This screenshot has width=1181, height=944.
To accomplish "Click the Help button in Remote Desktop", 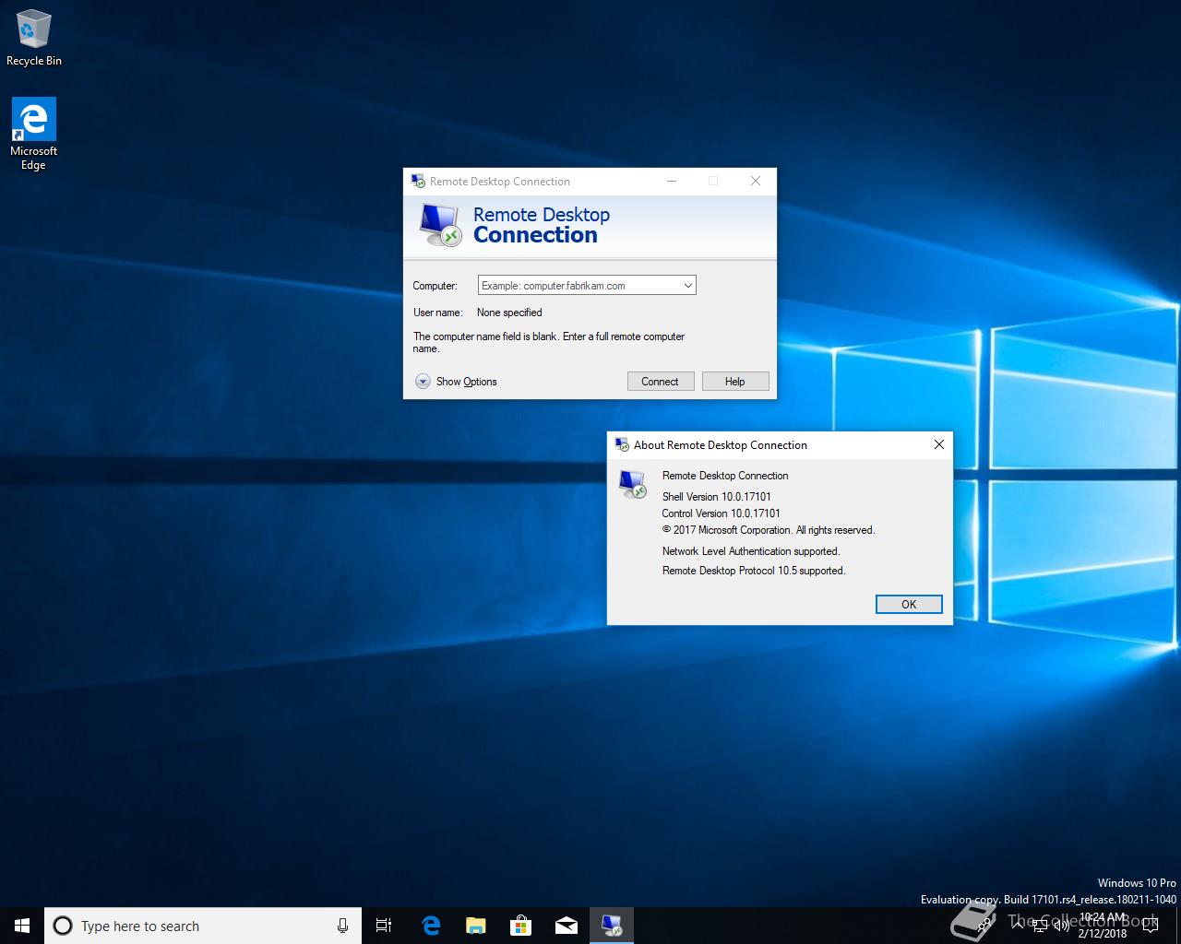I will click(735, 382).
